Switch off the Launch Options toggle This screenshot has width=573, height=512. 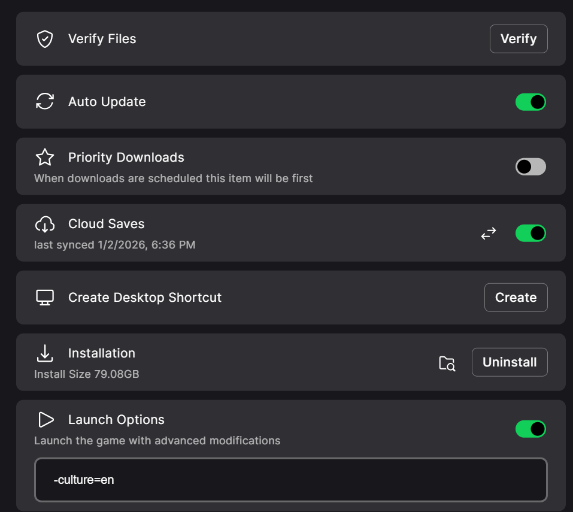click(x=530, y=429)
